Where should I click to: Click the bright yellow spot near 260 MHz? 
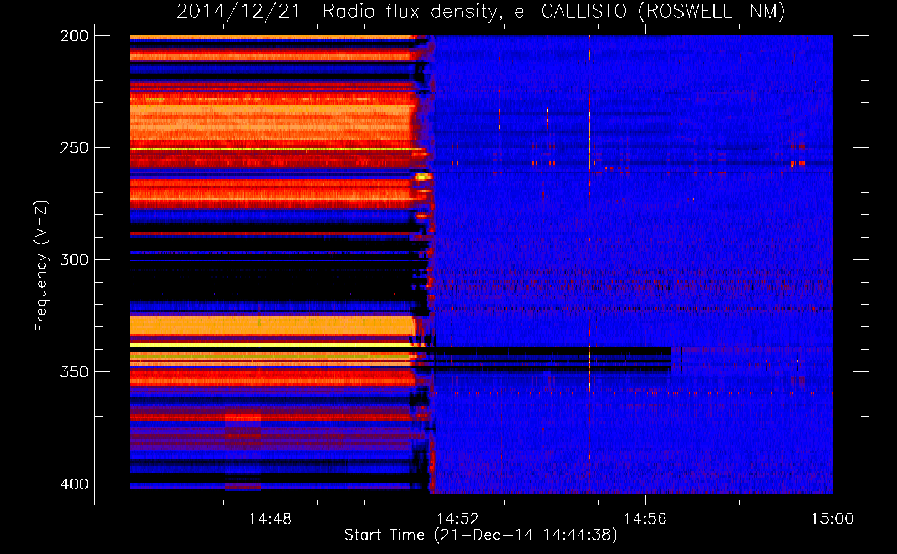click(424, 177)
